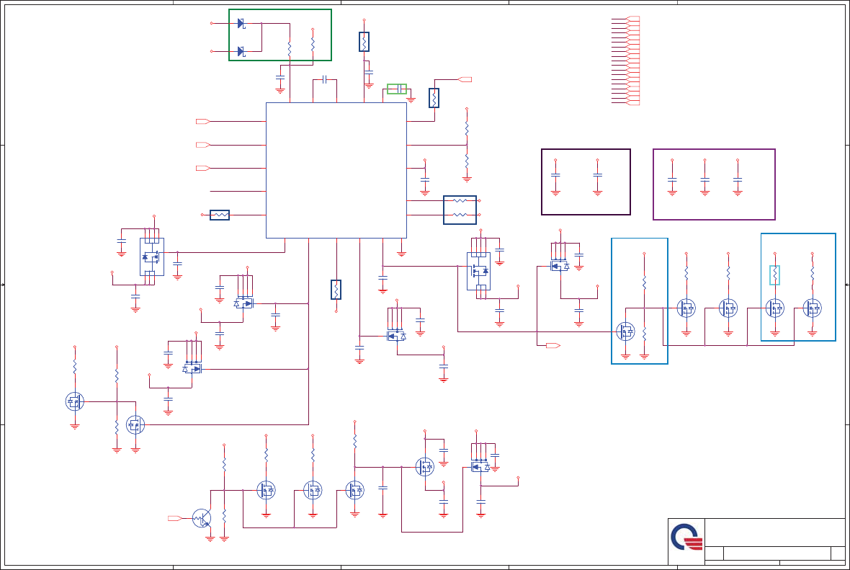The height and width of the screenshot is (570, 850).
Task: Click the horizontal capacitor bridging the IC's top pins
Action: point(324,80)
